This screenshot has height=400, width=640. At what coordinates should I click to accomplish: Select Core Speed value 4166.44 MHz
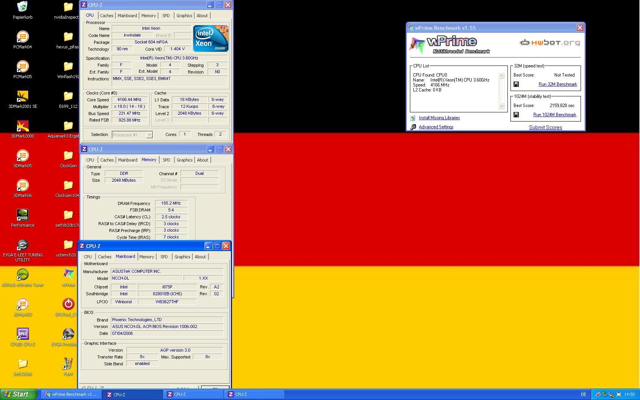click(x=130, y=99)
